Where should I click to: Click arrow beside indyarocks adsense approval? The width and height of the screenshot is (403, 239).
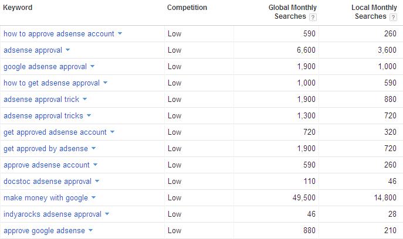tap(107, 214)
